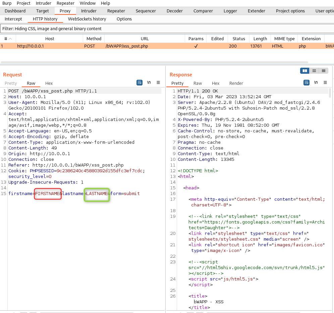Viewport: 334px width, 313px height.
Task: Switch to the Repeater tool tab
Action: click(116, 11)
